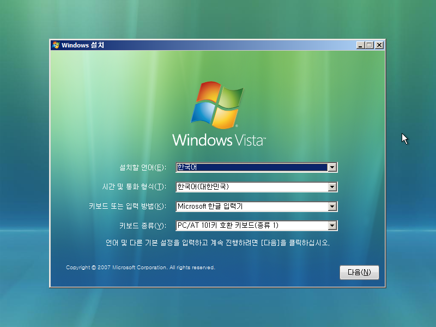Expand the 시간 및 통화 형식 dropdown arrow
The image size is (436, 327).
coord(332,187)
